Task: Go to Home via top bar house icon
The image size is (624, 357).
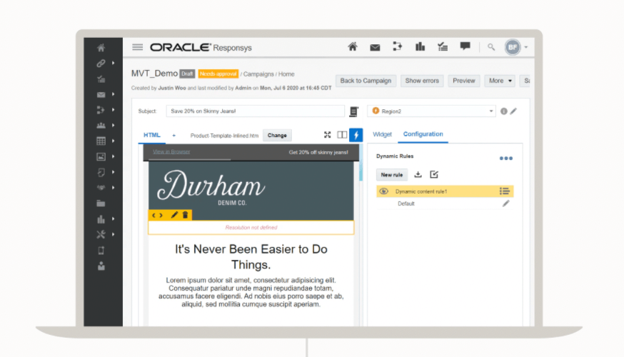Action: [x=352, y=47]
